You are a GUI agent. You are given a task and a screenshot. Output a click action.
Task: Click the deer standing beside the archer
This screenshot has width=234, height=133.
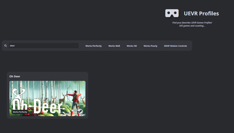[x=62, y=99]
